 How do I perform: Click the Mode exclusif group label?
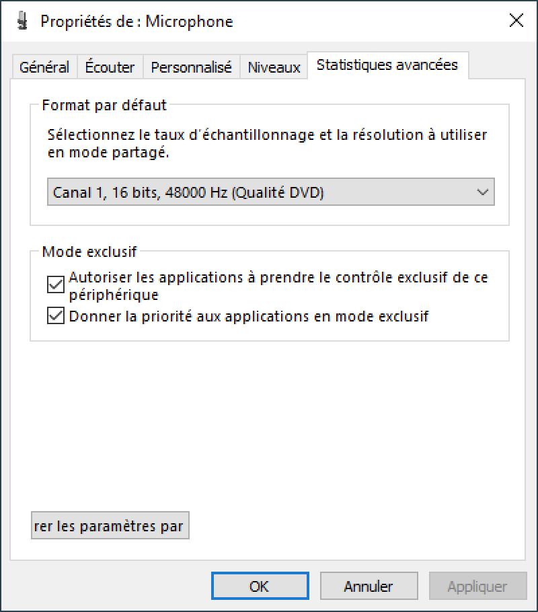(x=90, y=252)
